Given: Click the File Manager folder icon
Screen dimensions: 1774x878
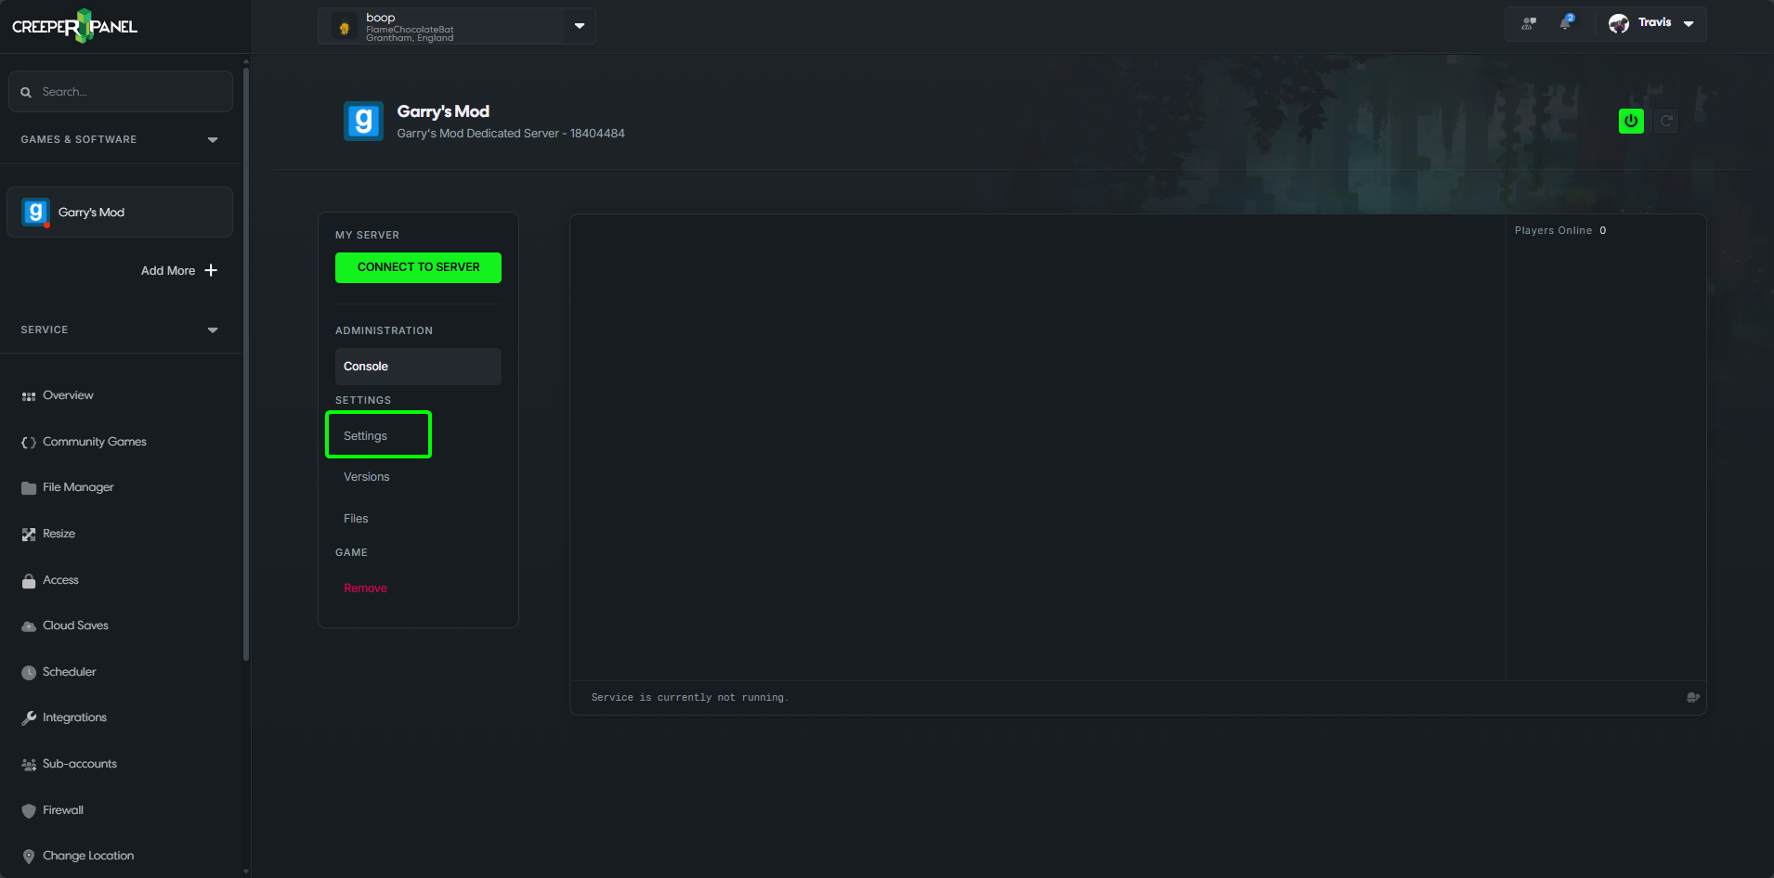Looking at the screenshot, I should pyautogui.click(x=29, y=488).
